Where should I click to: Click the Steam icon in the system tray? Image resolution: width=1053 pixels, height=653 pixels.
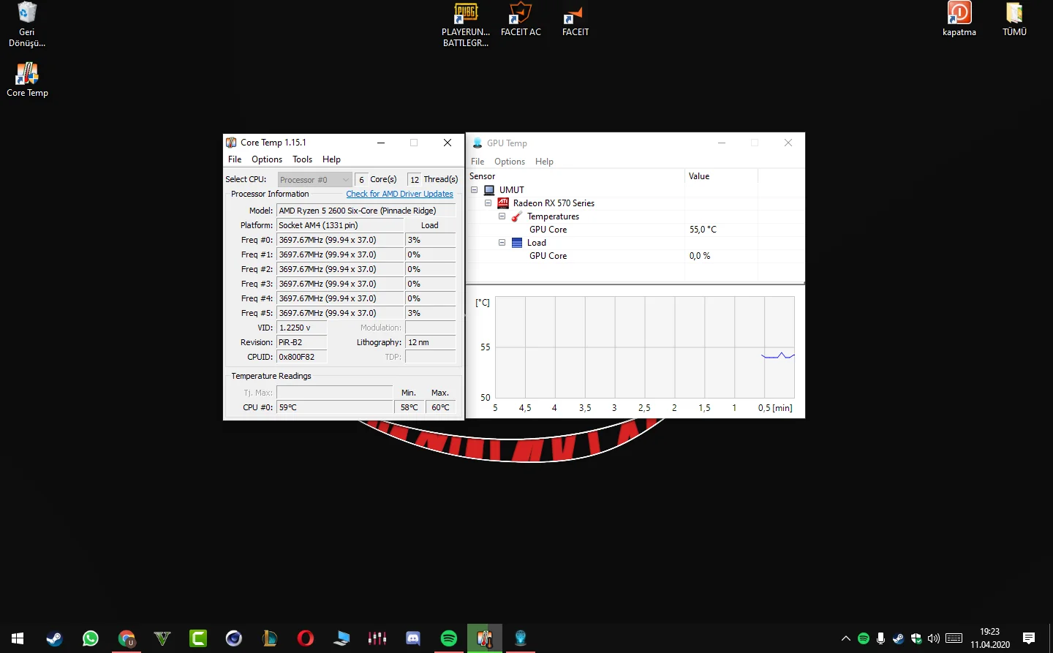click(x=899, y=638)
